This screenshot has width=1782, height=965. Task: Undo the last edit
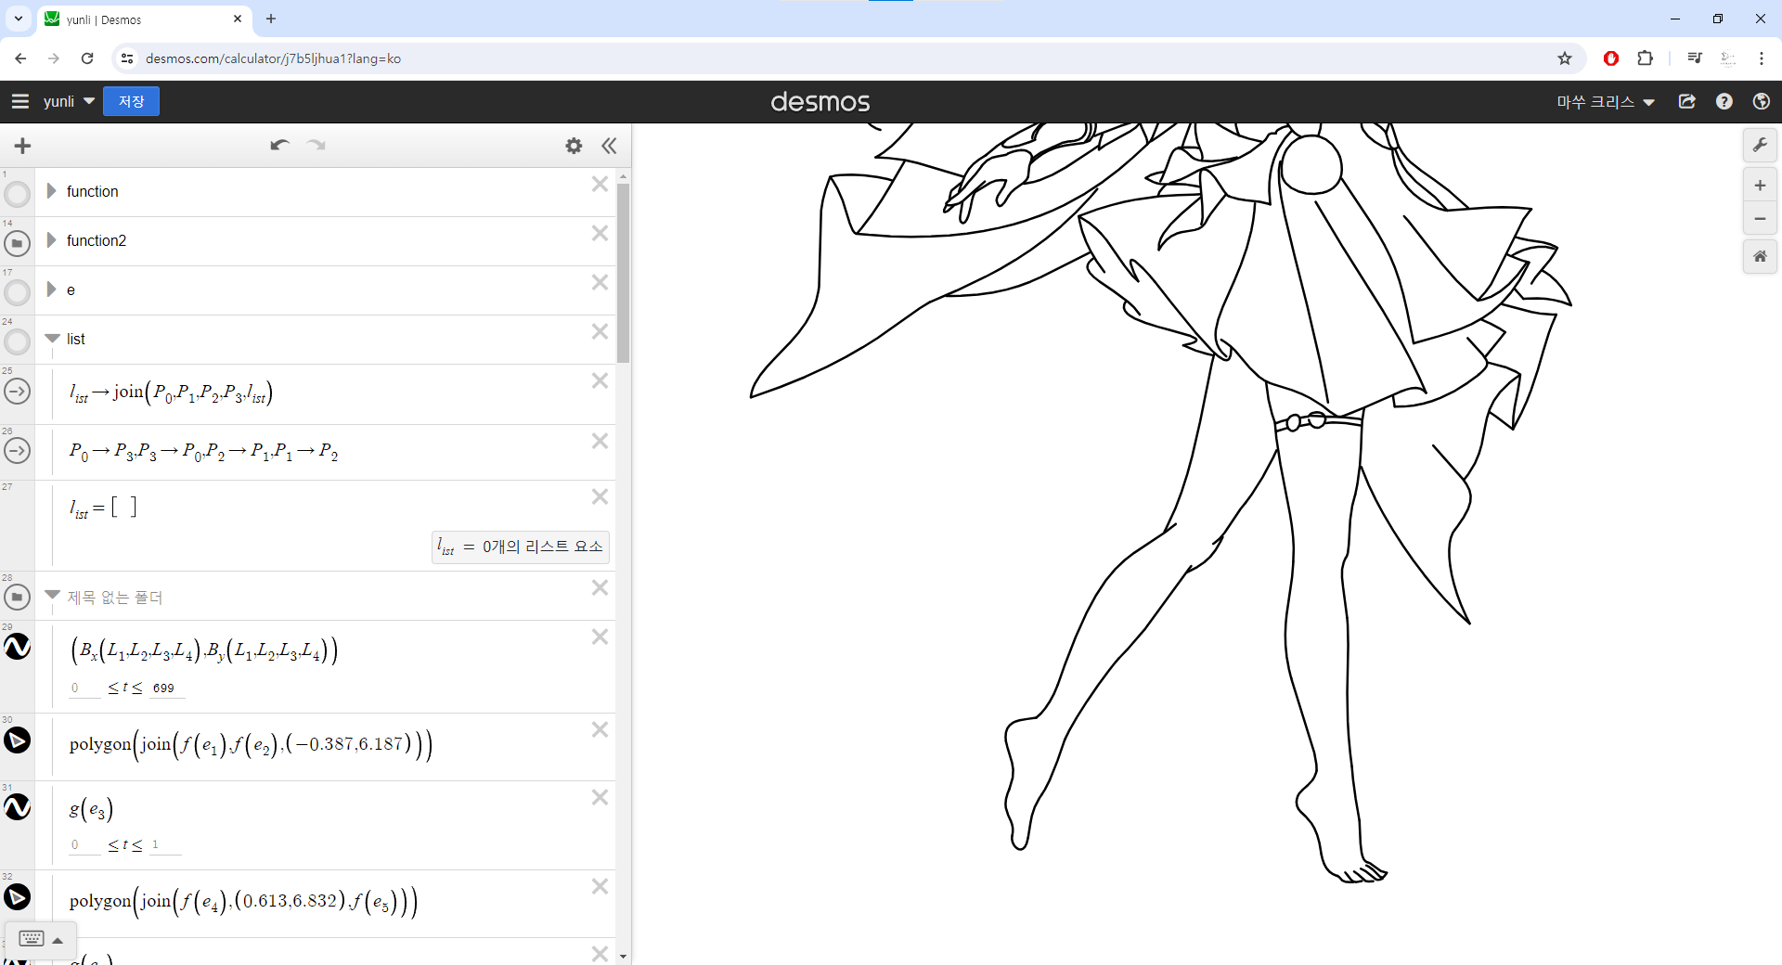point(279,145)
